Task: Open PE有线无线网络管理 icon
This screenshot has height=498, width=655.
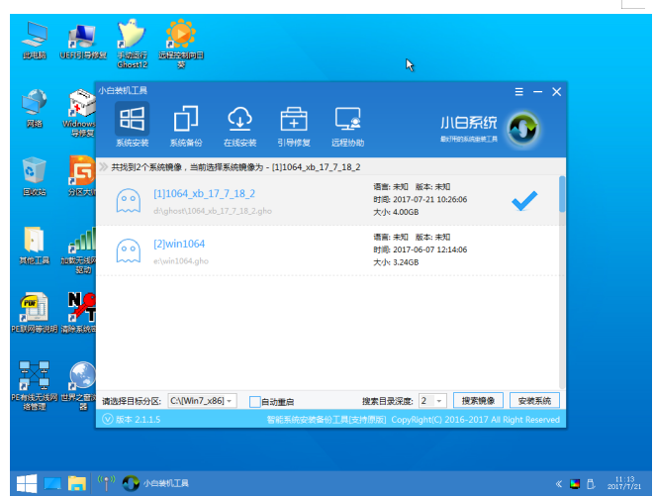Action: (35, 385)
